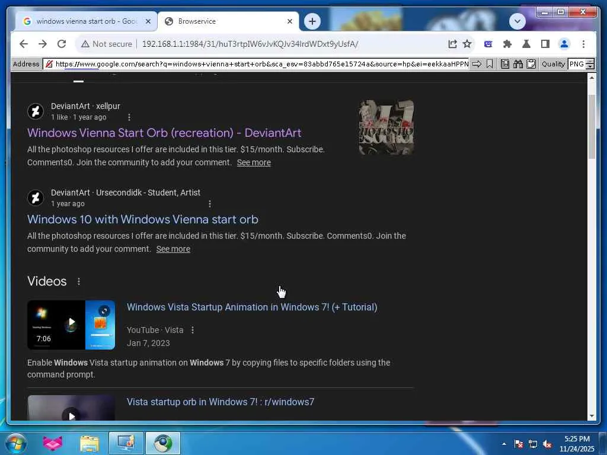Open the blue extension icon in toolbar

coord(488,44)
